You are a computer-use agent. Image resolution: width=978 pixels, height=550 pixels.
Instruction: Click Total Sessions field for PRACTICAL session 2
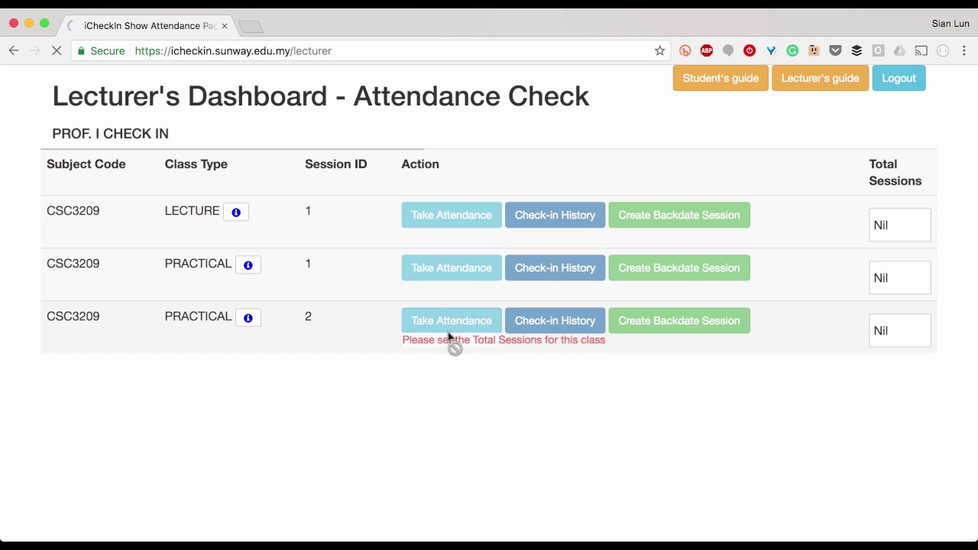pyautogui.click(x=900, y=331)
